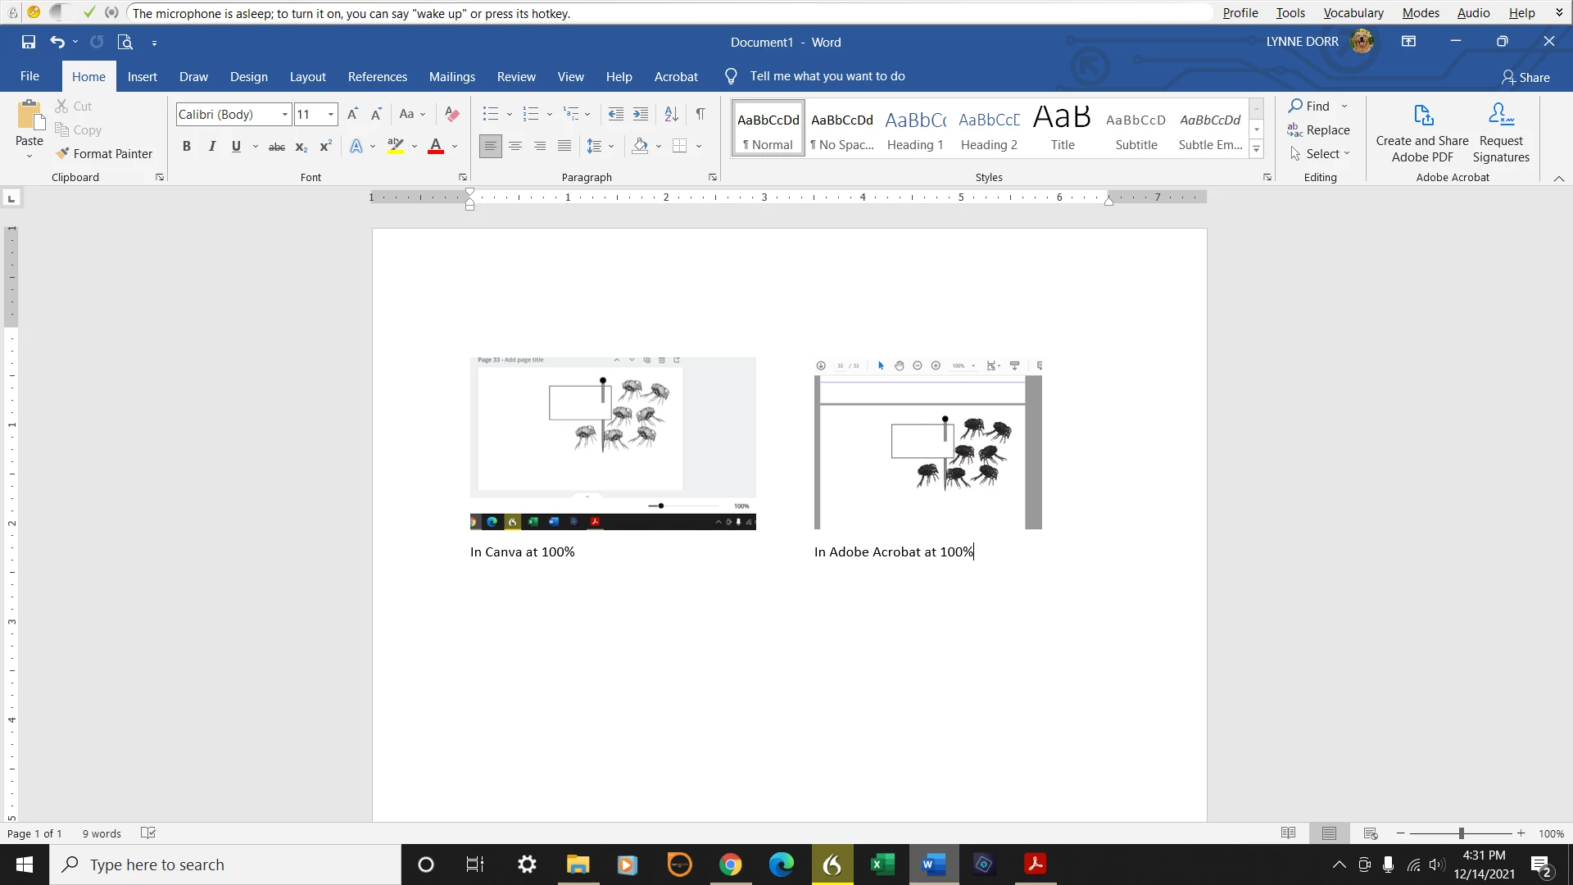Screen dimensions: 1573x885
Task: Toggle Italic formatting
Action: pos(212,146)
